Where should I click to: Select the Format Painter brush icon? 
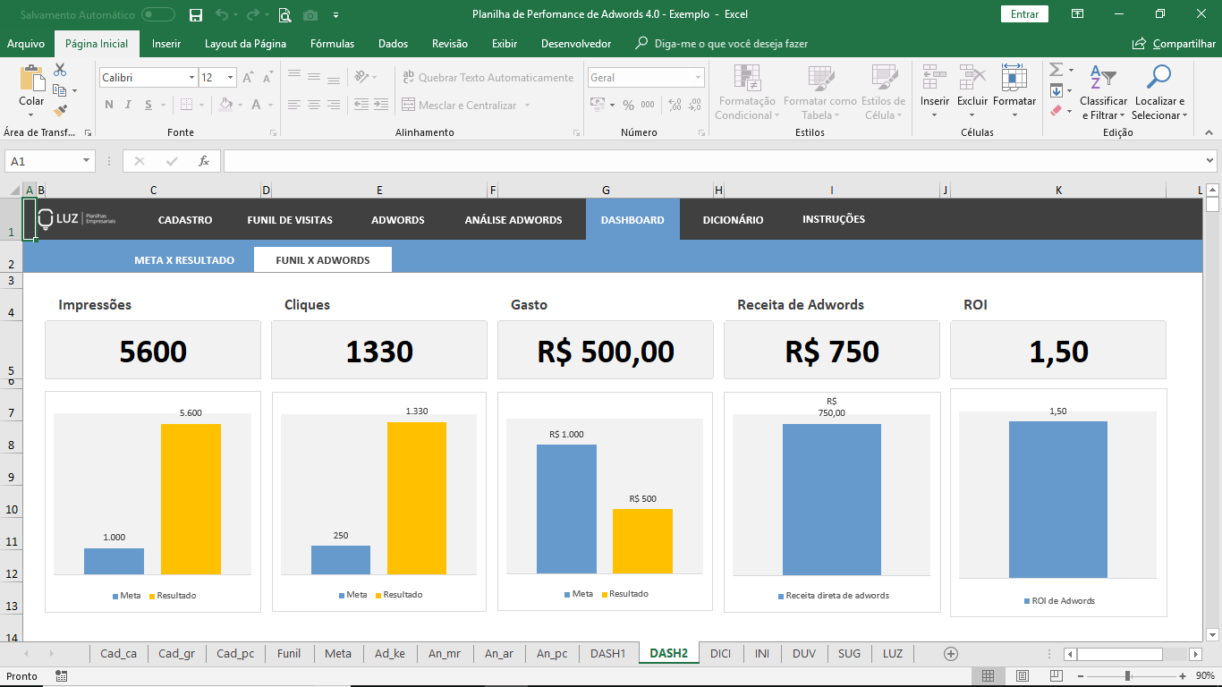60,111
